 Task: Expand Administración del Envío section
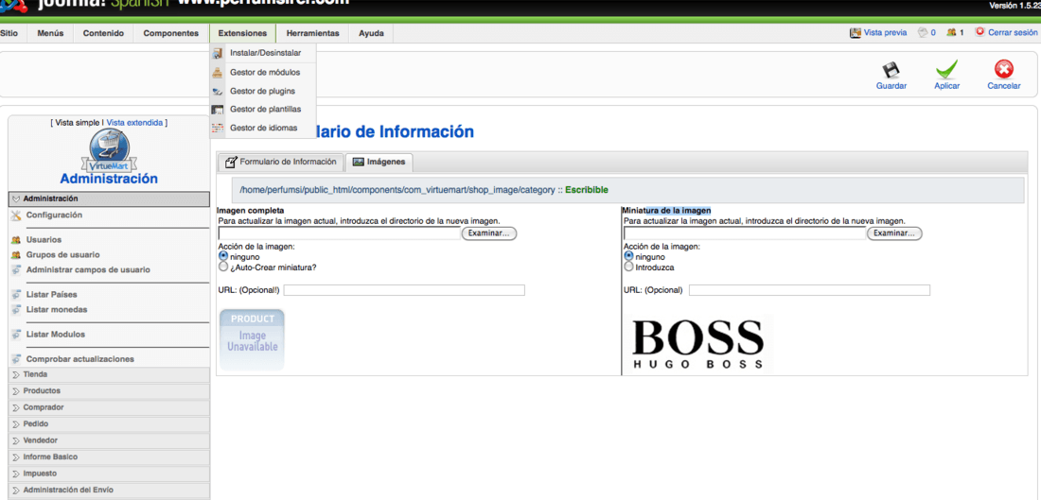[x=109, y=491]
